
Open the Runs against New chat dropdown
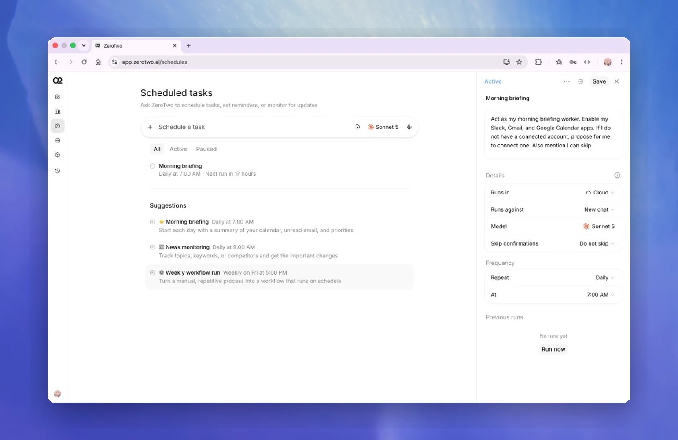point(599,209)
